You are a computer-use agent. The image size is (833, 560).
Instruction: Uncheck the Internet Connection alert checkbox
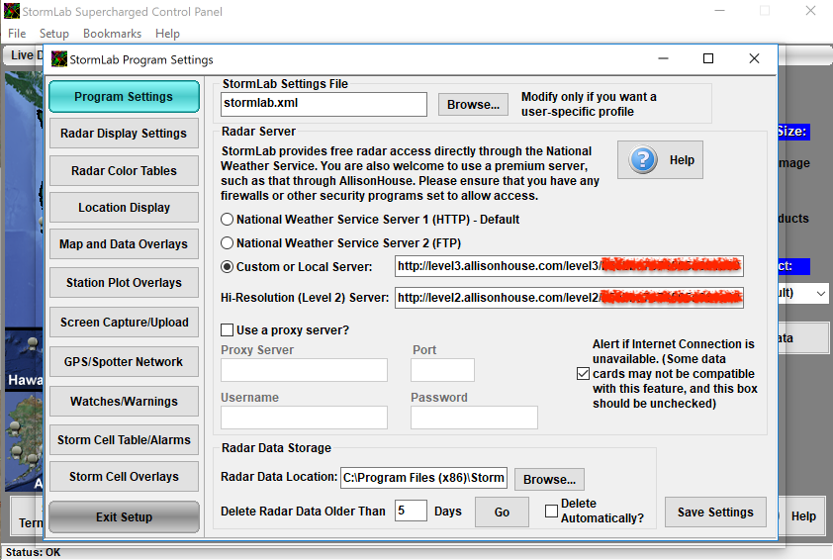pos(583,374)
